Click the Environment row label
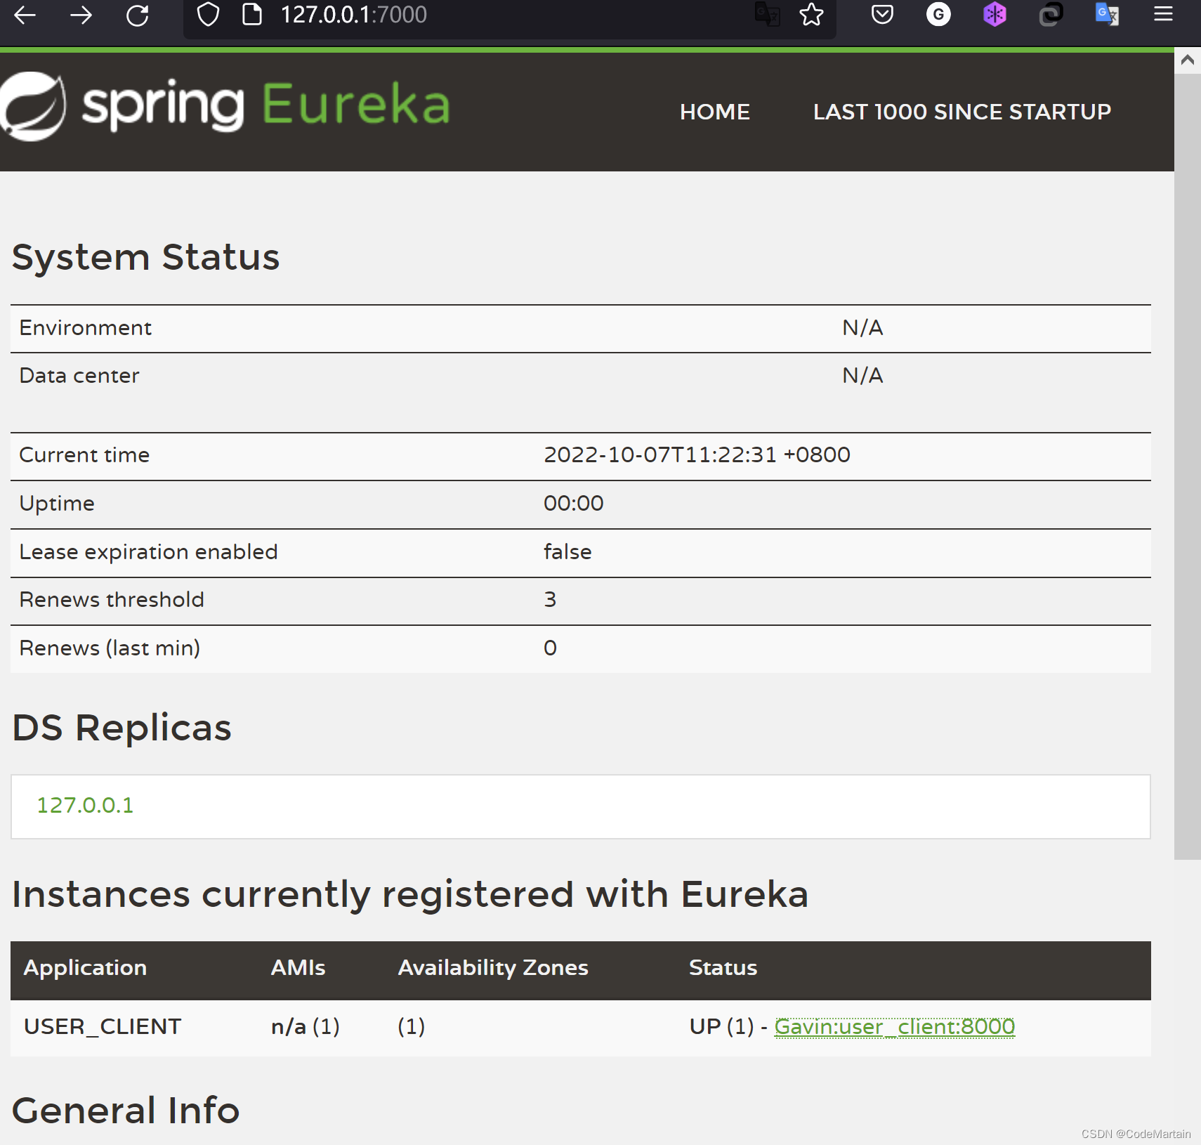This screenshot has height=1145, width=1201. click(x=85, y=328)
